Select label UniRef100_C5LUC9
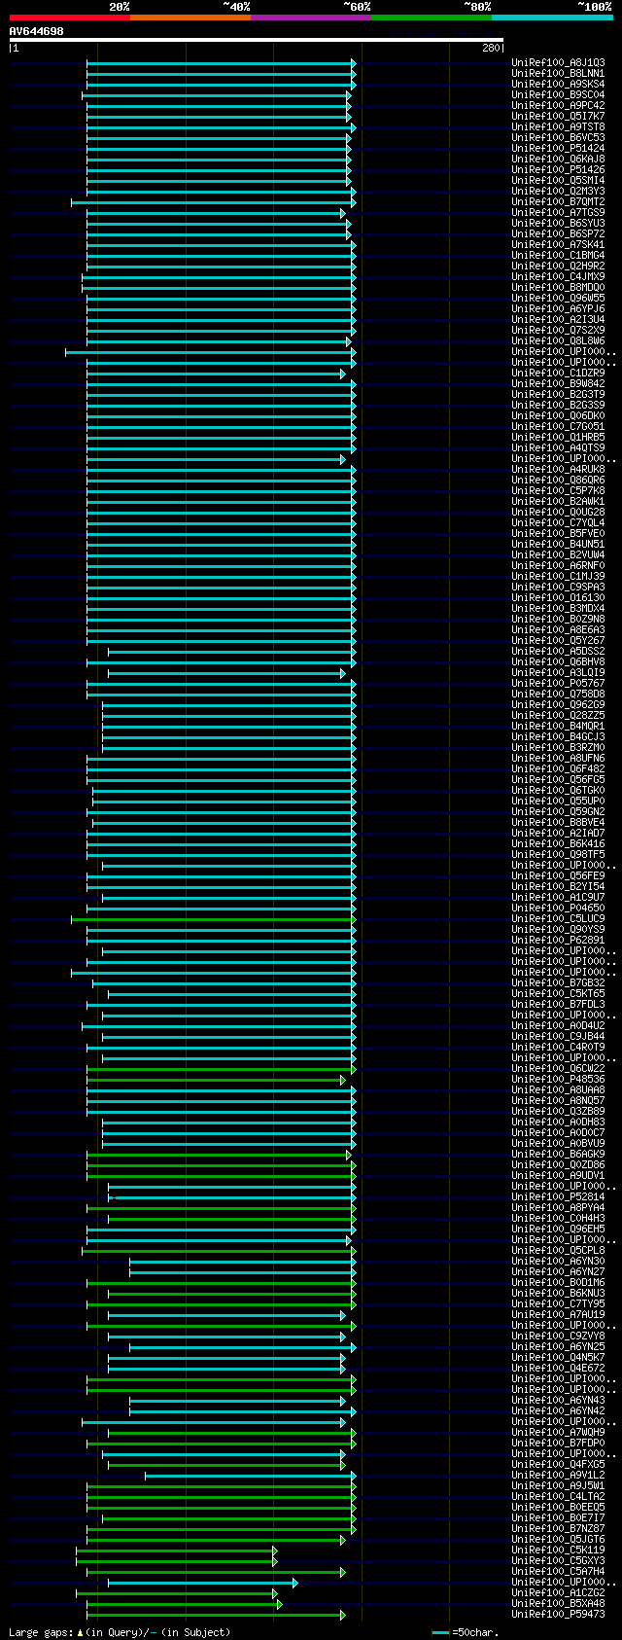Viewport: 622px width, 1640px height. point(558,919)
